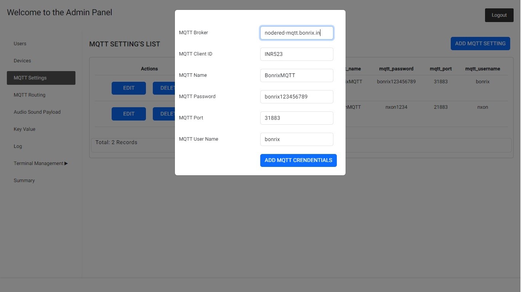Open the Log page
522x292 pixels.
(x=41, y=146)
